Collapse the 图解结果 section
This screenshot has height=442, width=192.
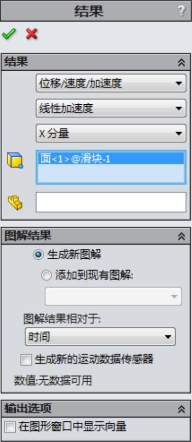point(181,236)
